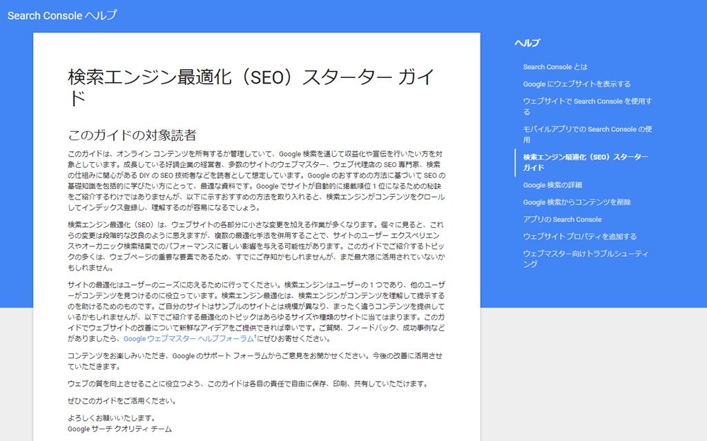The image size is (707, 441).
Task: Click the external-link icon after ヘルプフォーラム
Action: click(256, 337)
